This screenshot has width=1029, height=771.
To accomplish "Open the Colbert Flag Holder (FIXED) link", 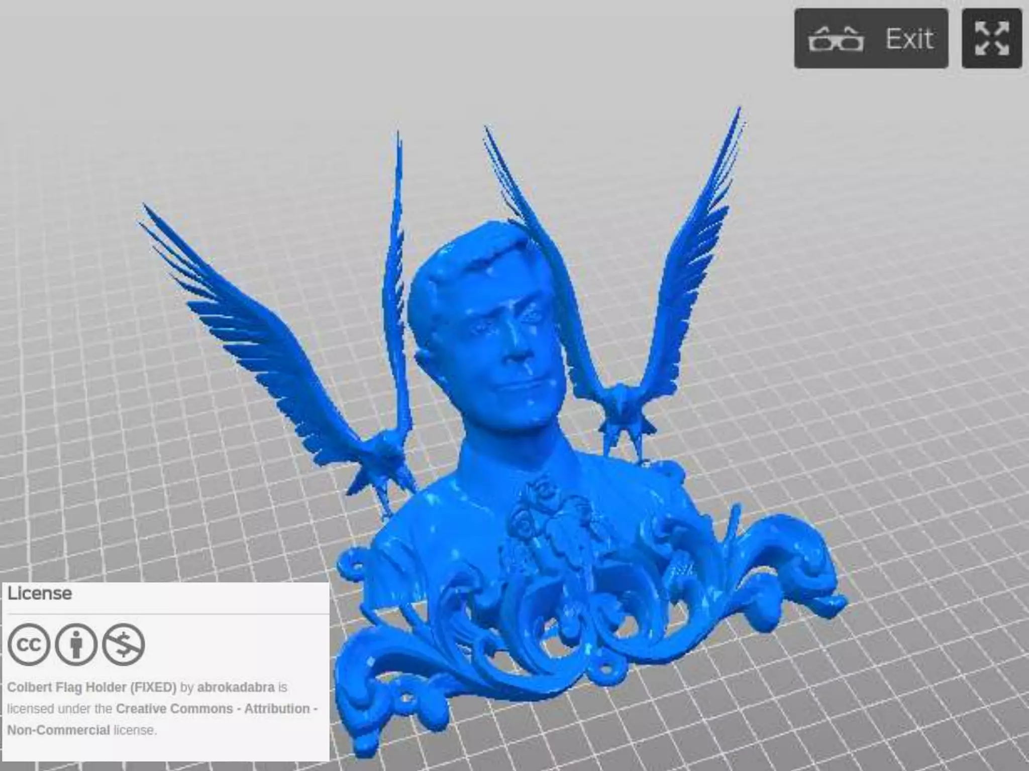I will pyautogui.click(x=91, y=687).
